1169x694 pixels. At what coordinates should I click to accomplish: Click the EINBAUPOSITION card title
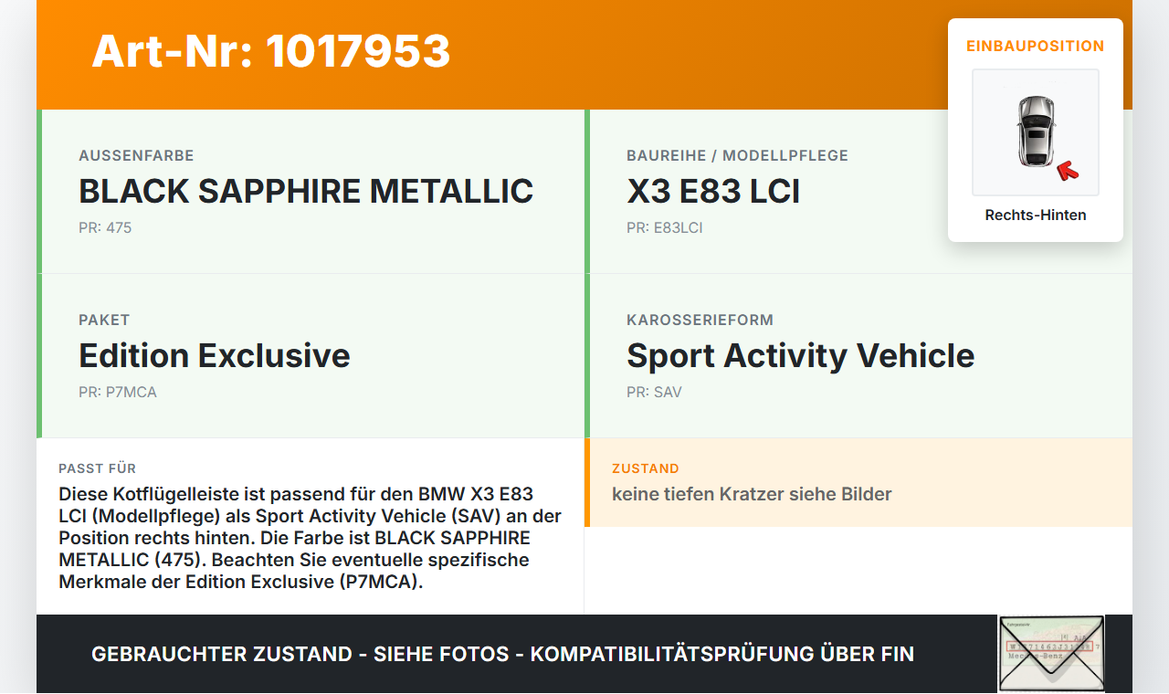click(x=1035, y=46)
